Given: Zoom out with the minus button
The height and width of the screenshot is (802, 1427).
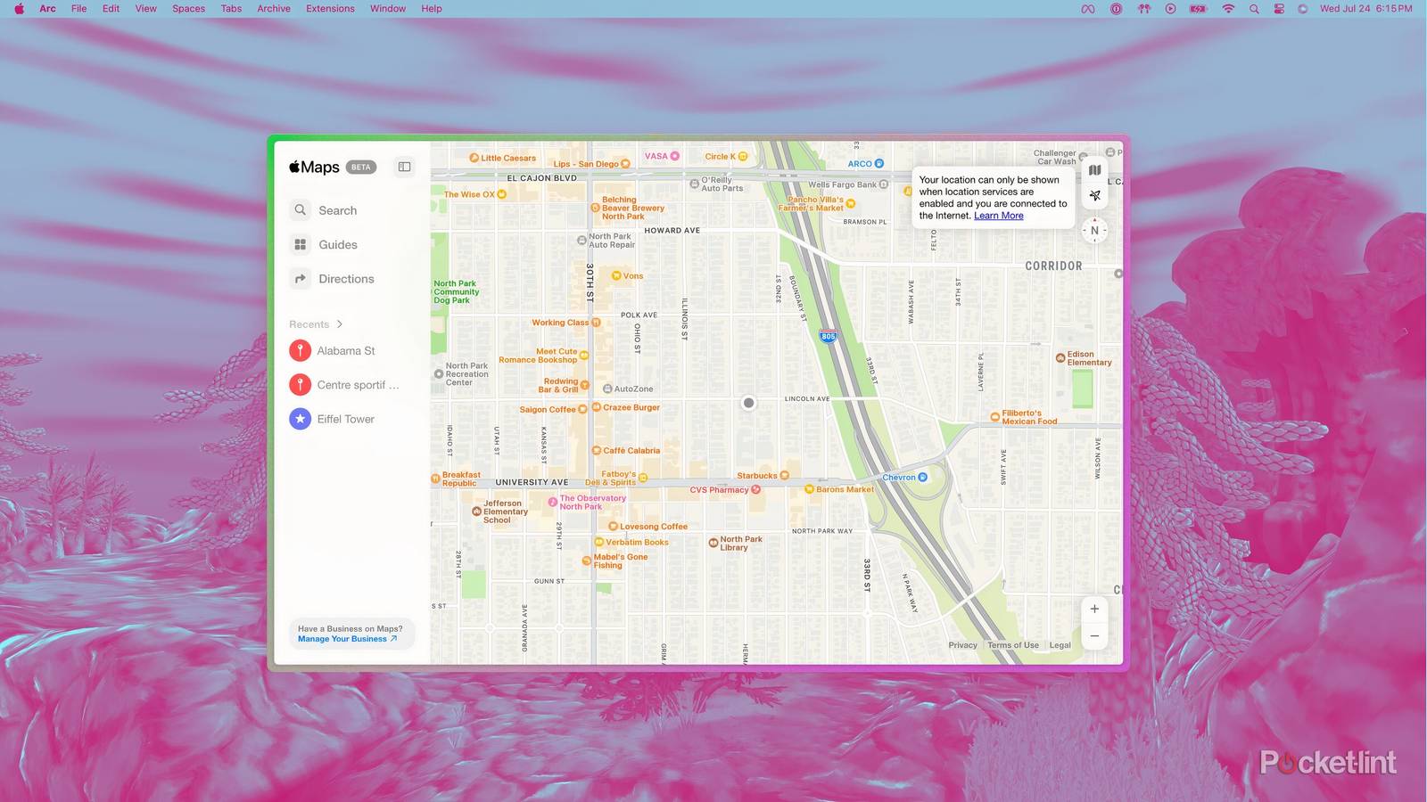Looking at the screenshot, I should (x=1094, y=636).
